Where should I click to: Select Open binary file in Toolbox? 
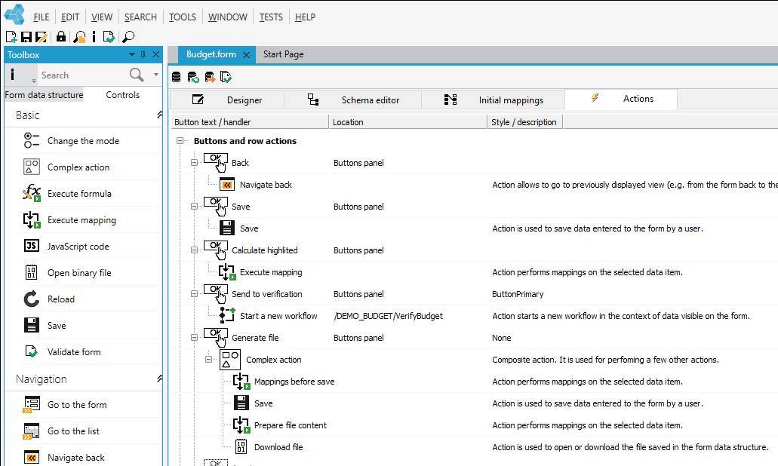point(79,273)
